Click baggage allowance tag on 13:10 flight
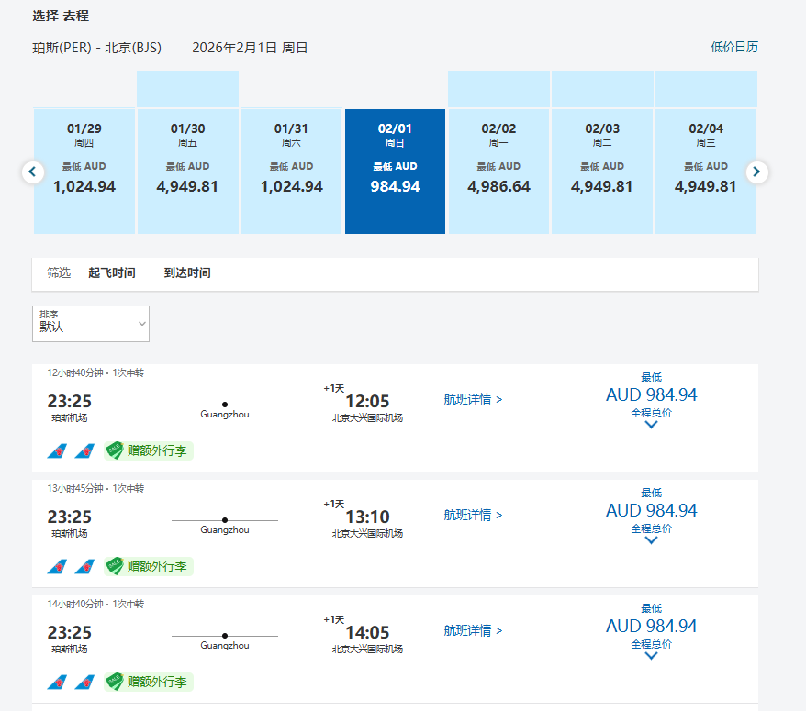 pos(149,566)
